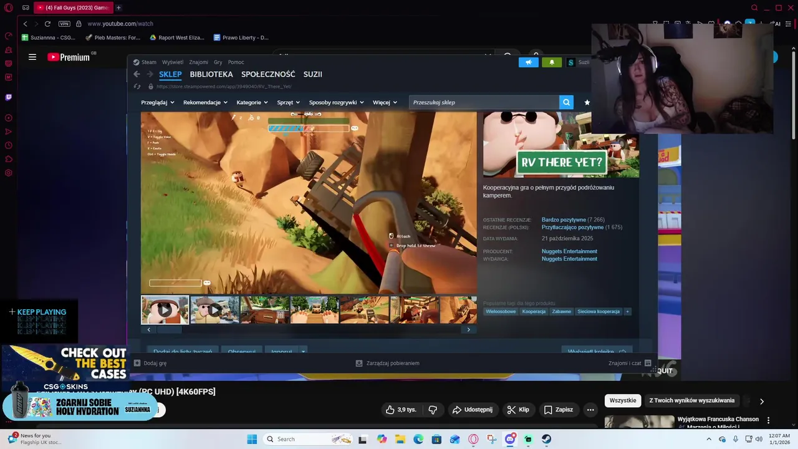Open Steam announcements megaphone button
This screenshot has width=798, height=449.
[528, 62]
